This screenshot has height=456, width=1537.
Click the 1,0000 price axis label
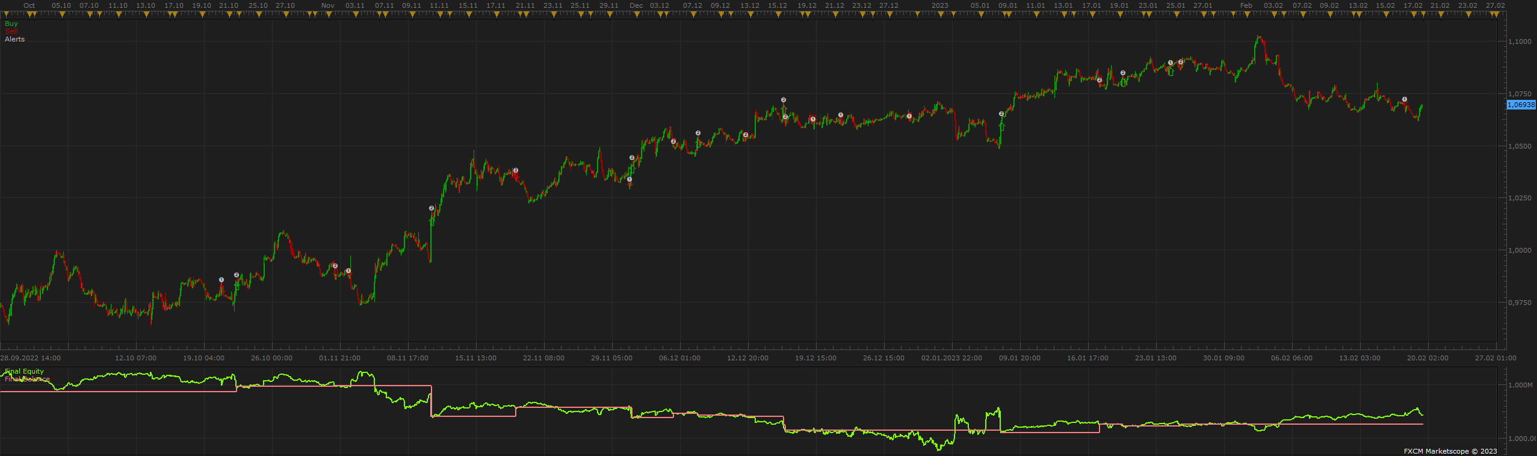(1520, 250)
